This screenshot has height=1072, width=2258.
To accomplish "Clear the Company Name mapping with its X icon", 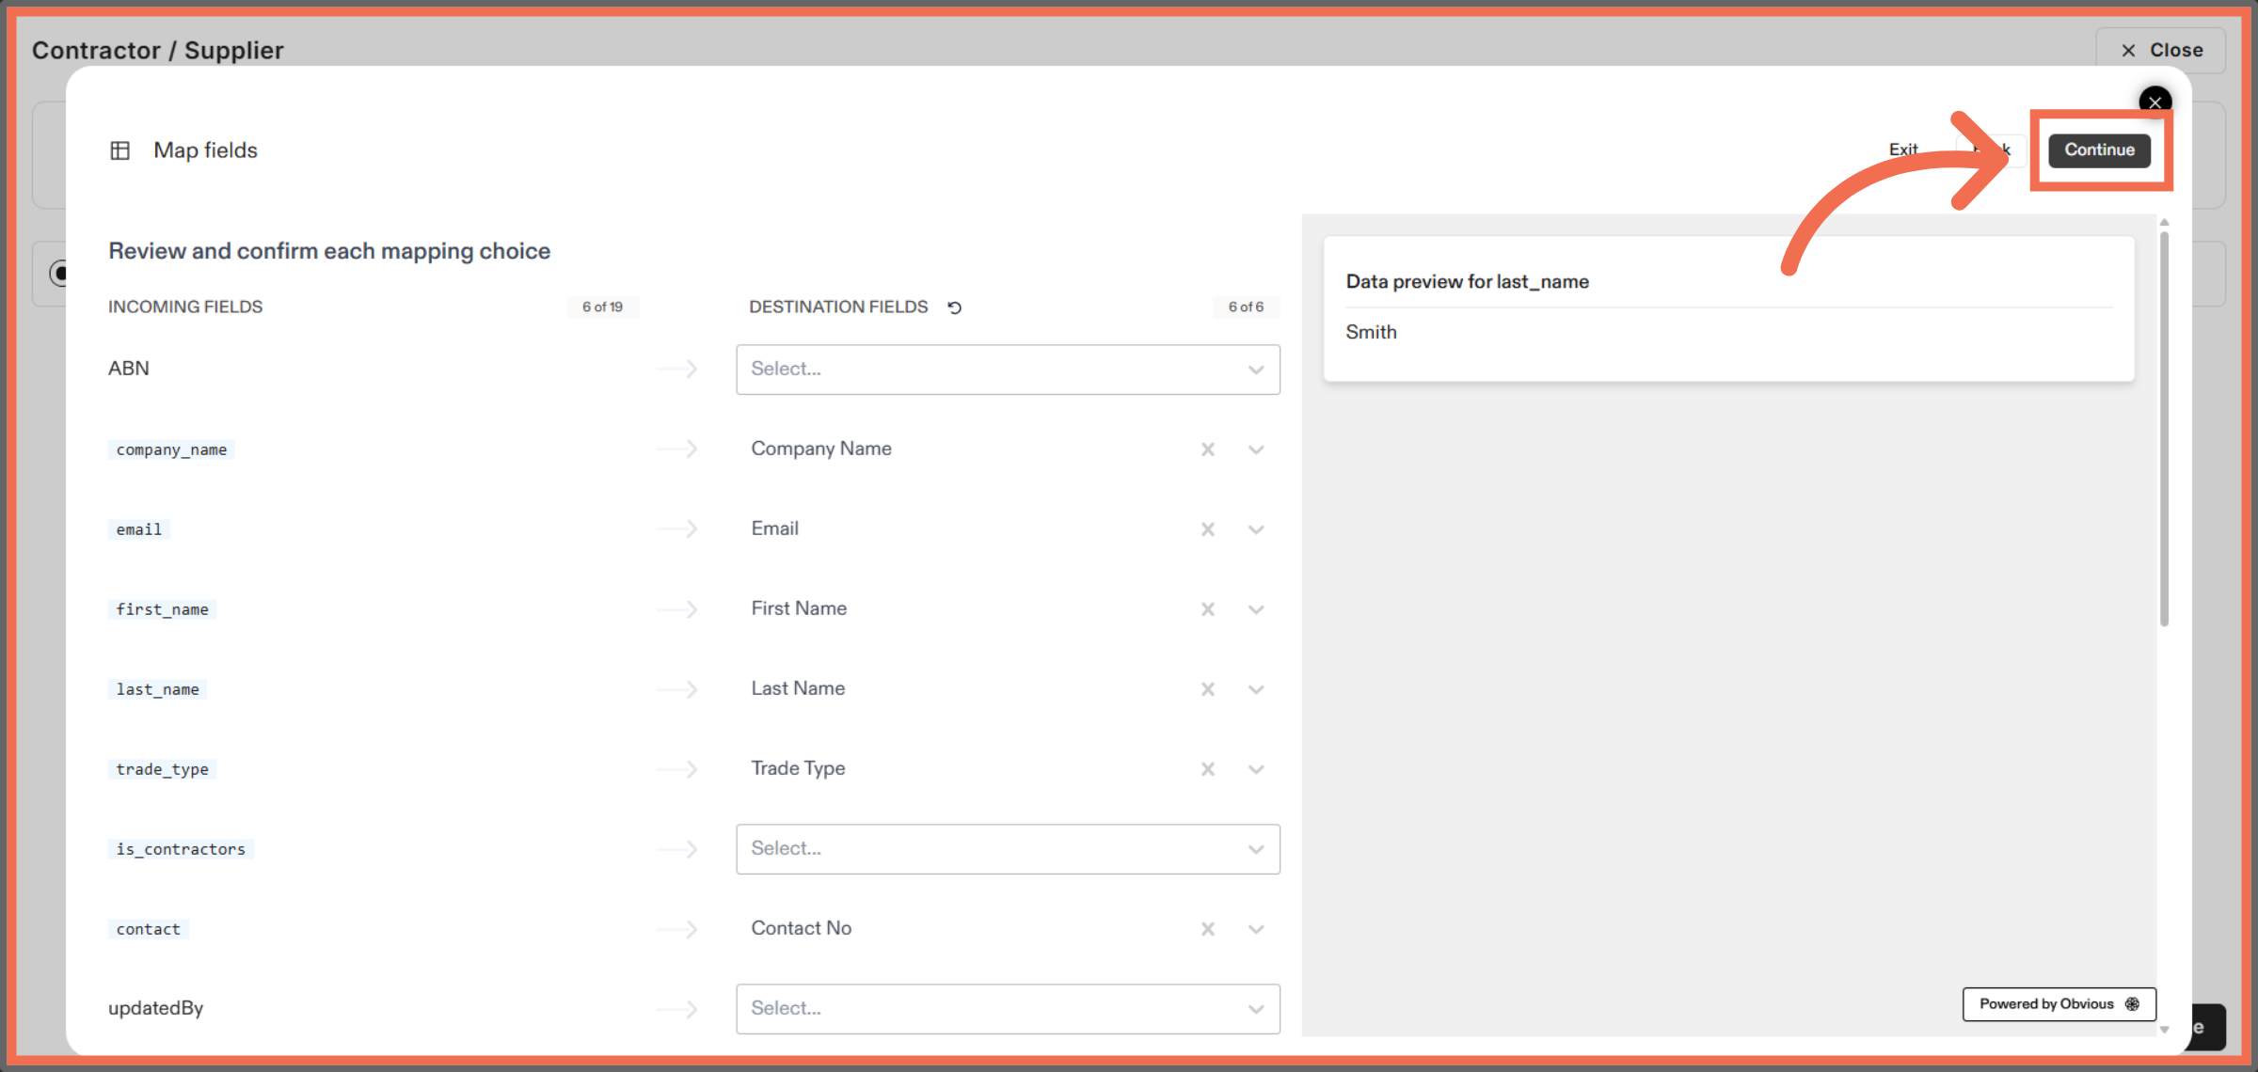I will (1208, 449).
